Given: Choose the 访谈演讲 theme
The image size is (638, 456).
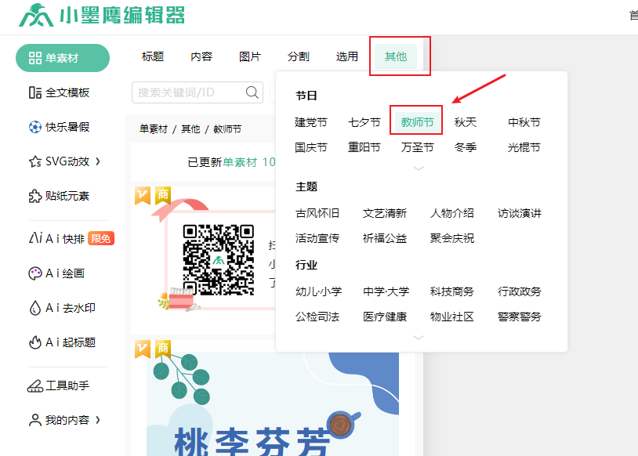Looking at the screenshot, I should [520, 213].
